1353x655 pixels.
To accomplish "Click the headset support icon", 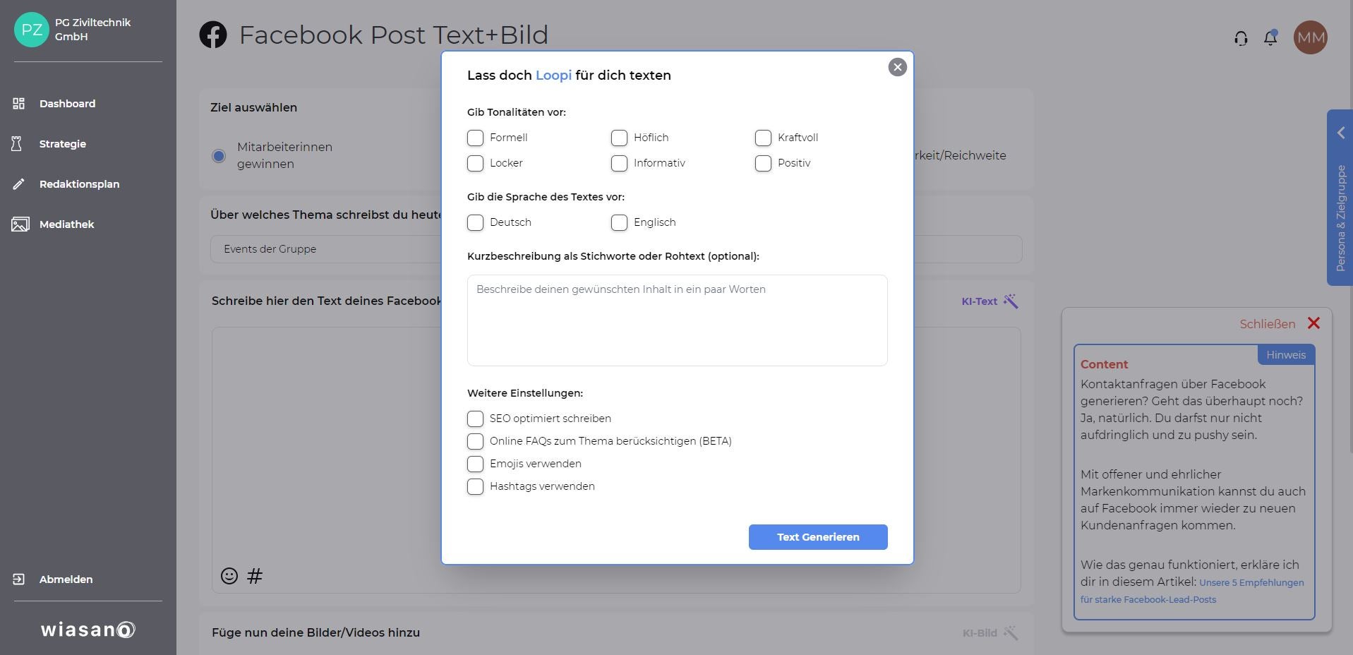I will pos(1241,38).
